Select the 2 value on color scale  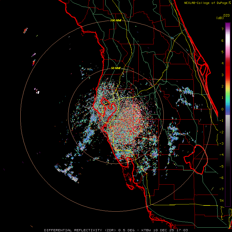coord(222,86)
